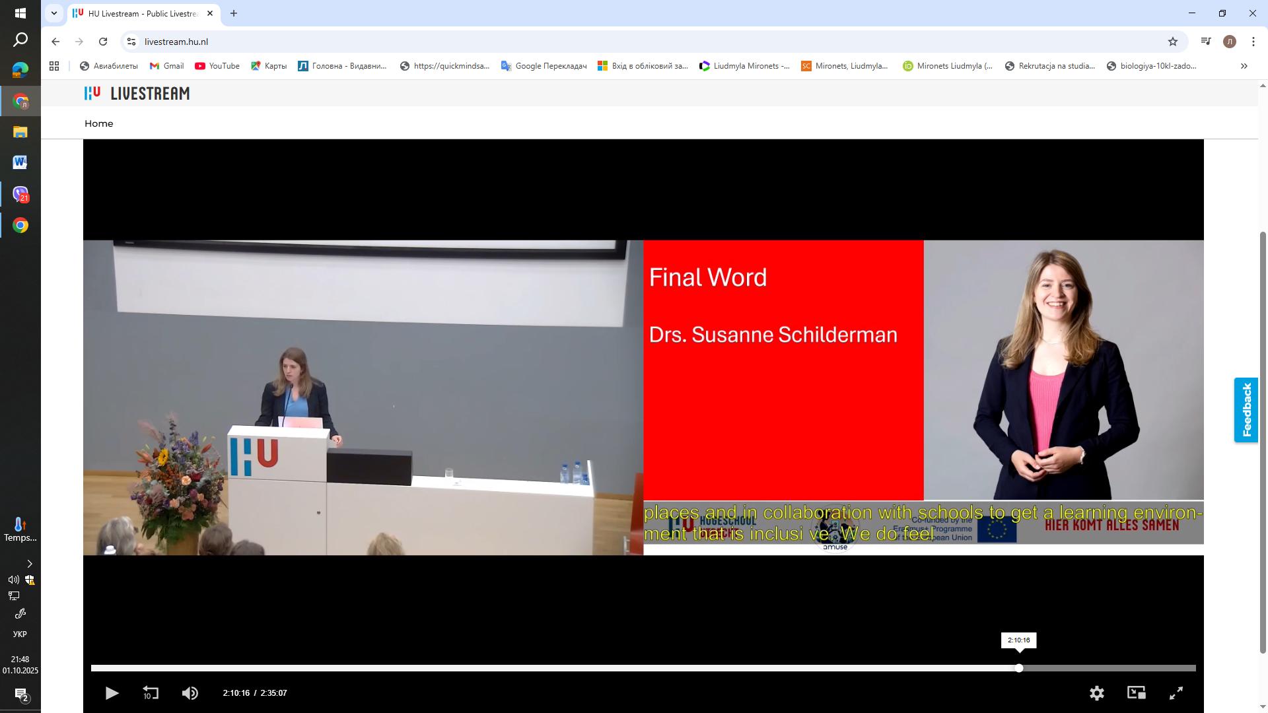Open the Feedback side tab
Viewport: 1268px width, 713px height.
point(1246,410)
